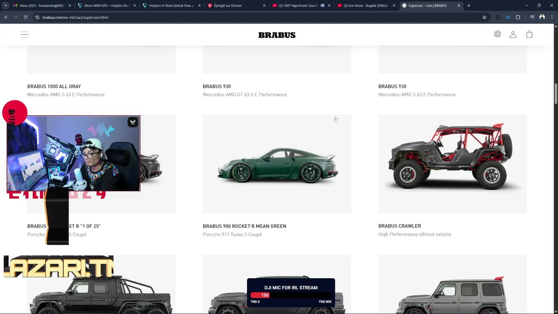Open the media control toolbar icon
The image size is (558, 314).
click(x=532, y=17)
